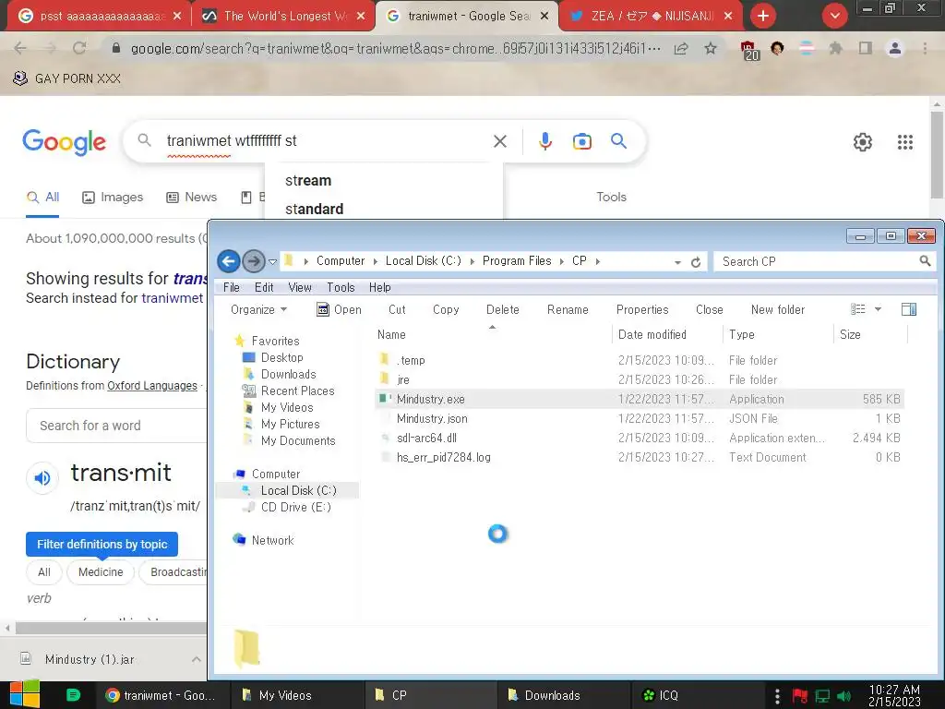
Task: Click the Explorer forward navigation arrow
Action: pos(254,261)
